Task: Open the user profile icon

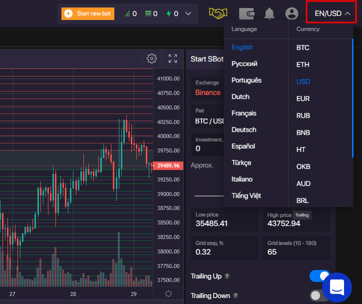Action: pos(292,13)
